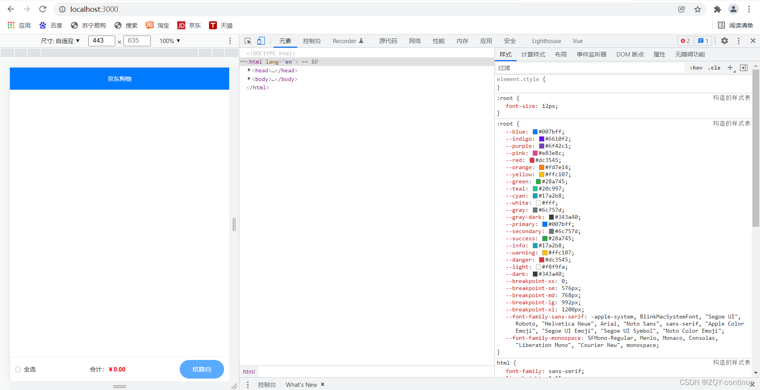
Task: Open the Chrome three-dot menu
Action: (x=749, y=9)
